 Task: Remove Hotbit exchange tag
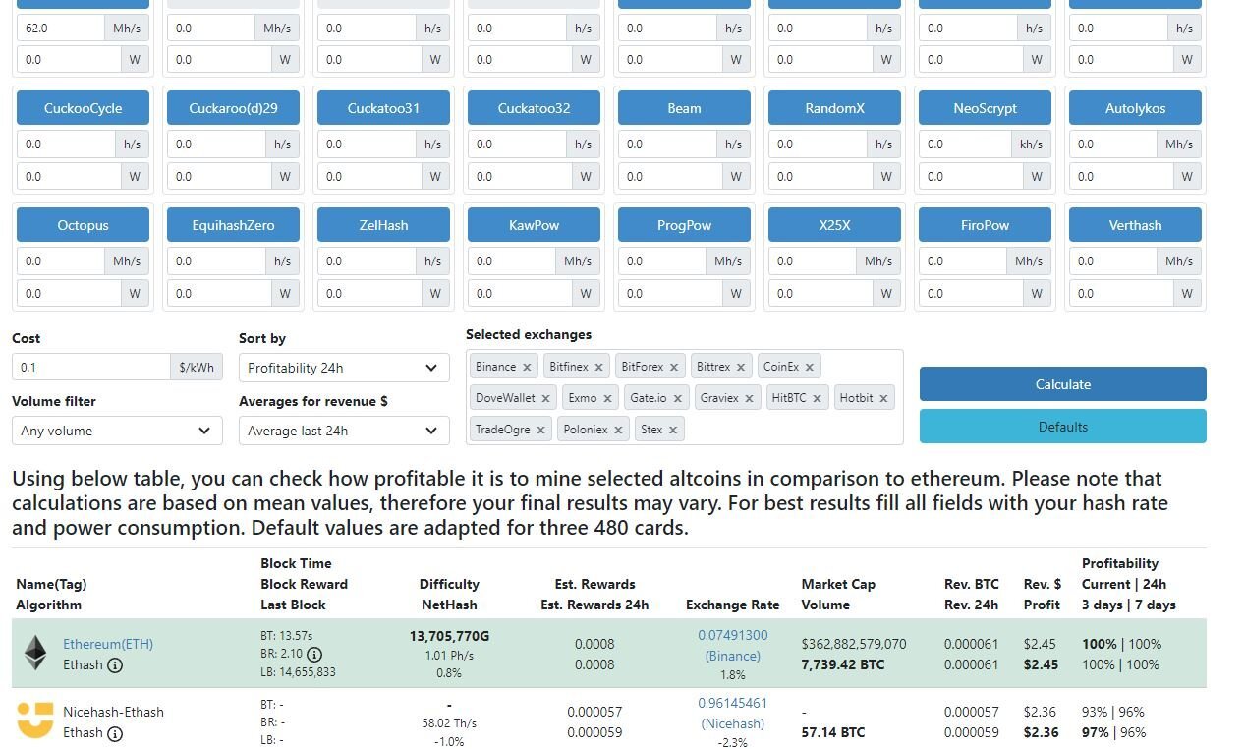click(883, 399)
